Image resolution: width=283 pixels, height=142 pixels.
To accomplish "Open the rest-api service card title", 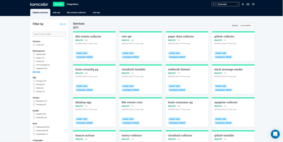I will pyautogui.click(x=127, y=36).
